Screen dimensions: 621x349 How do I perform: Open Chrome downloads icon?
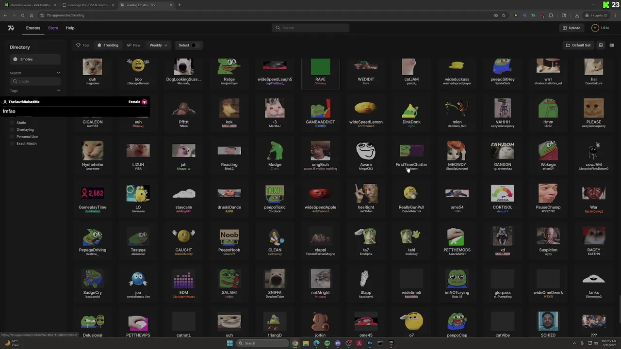pyautogui.click(x=577, y=15)
